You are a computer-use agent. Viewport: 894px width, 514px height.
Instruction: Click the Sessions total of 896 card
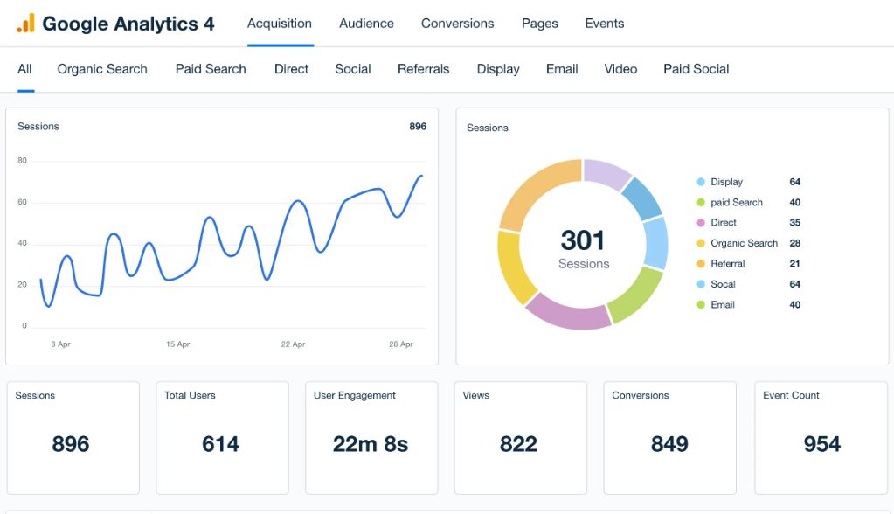coord(73,437)
